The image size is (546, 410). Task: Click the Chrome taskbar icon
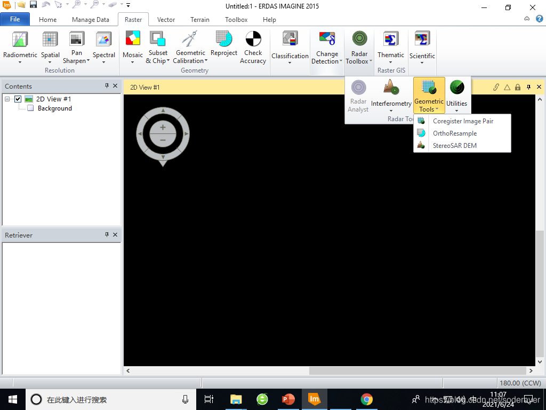[x=366, y=399]
